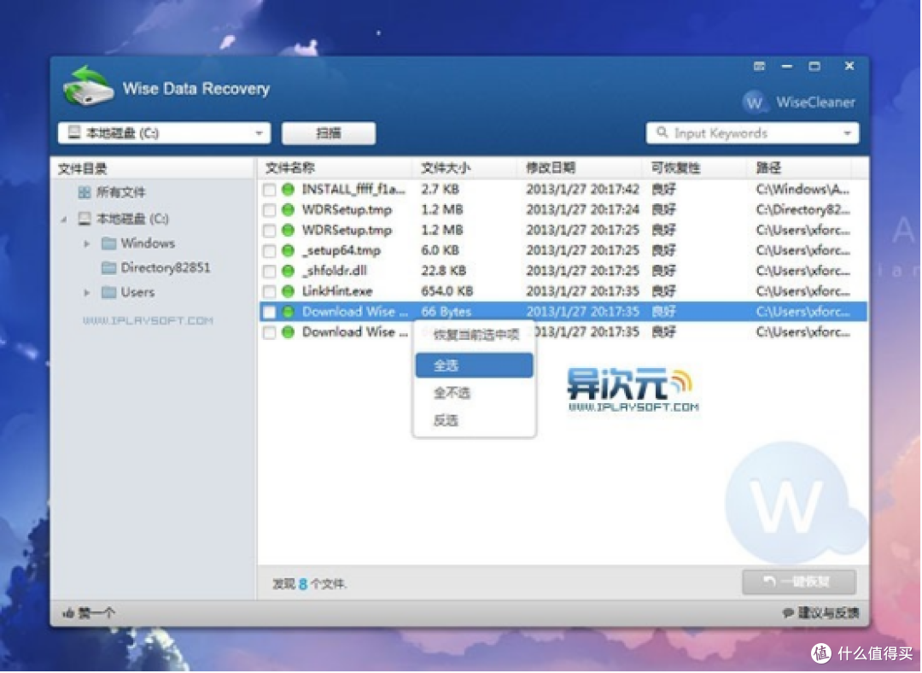Screen dimensions: 922x673
Task: Check the INSTALL_ffff_f1a file checkbox
Action: coord(269,190)
